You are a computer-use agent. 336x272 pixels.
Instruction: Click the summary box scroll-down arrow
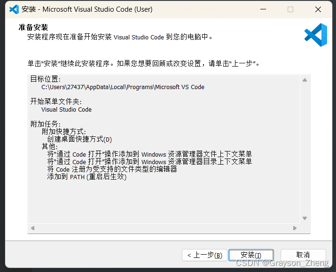[305, 218]
